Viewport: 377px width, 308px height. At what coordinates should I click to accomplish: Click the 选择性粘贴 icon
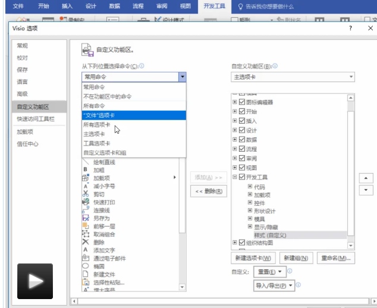click(x=86, y=282)
